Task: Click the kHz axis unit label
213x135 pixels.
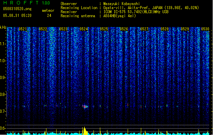Action: [3, 27]
